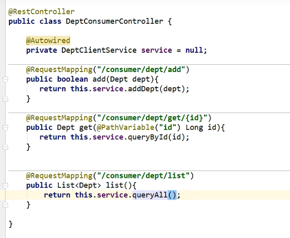The image size is (290, 238).
Task: Click the final closing brace of class
Action: click(x=11, y=224)
